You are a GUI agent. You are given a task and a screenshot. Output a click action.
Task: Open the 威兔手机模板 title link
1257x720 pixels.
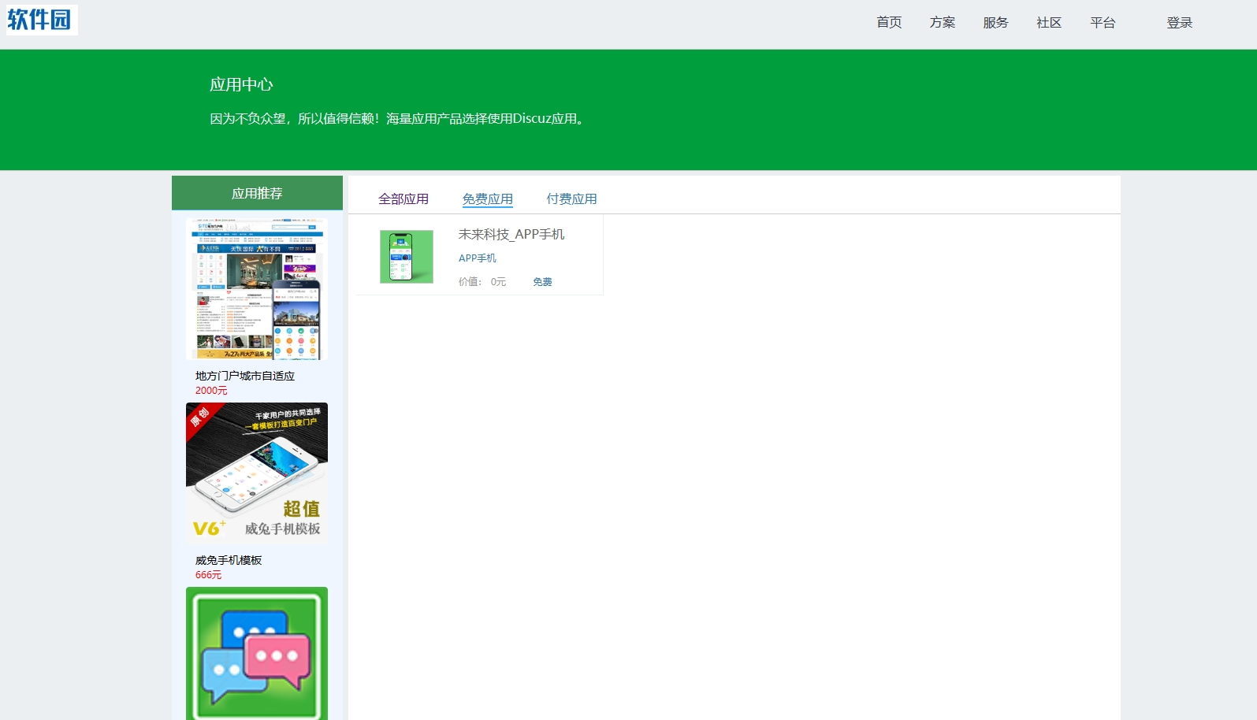click(x=229, y=561)
